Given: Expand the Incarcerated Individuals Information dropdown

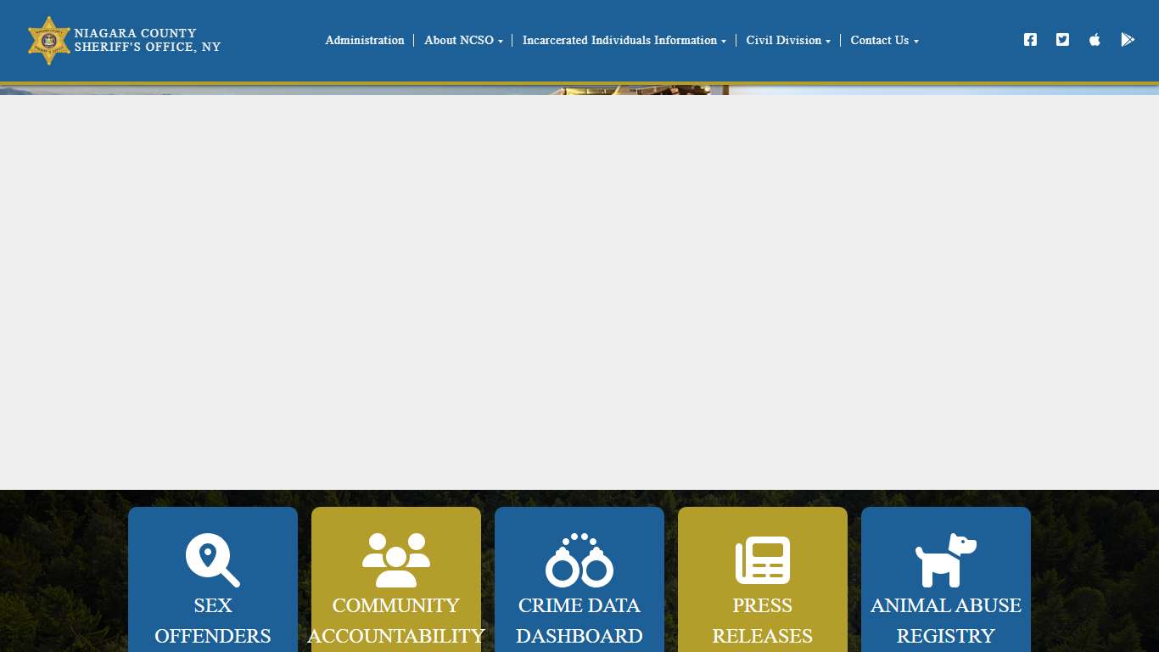Looking at the screenshot, I should pyautogui.click(x=624, y=41).
